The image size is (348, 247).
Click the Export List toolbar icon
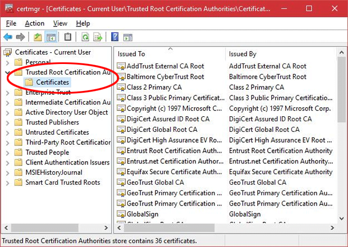tap(98, 37)
